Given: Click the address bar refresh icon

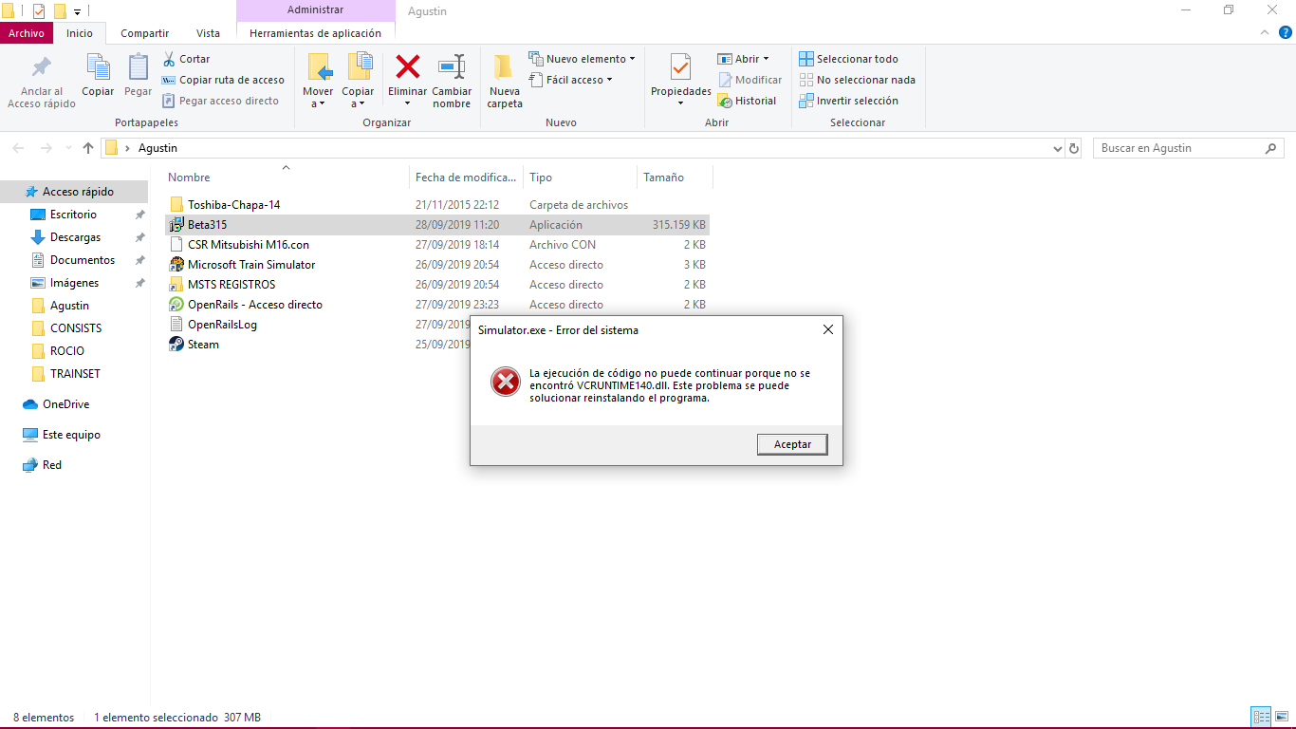Looking at the screenshot, I should [x=1074, y=148].
